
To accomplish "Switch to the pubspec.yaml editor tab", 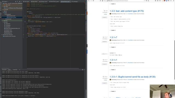I will [x=43, y=2].
